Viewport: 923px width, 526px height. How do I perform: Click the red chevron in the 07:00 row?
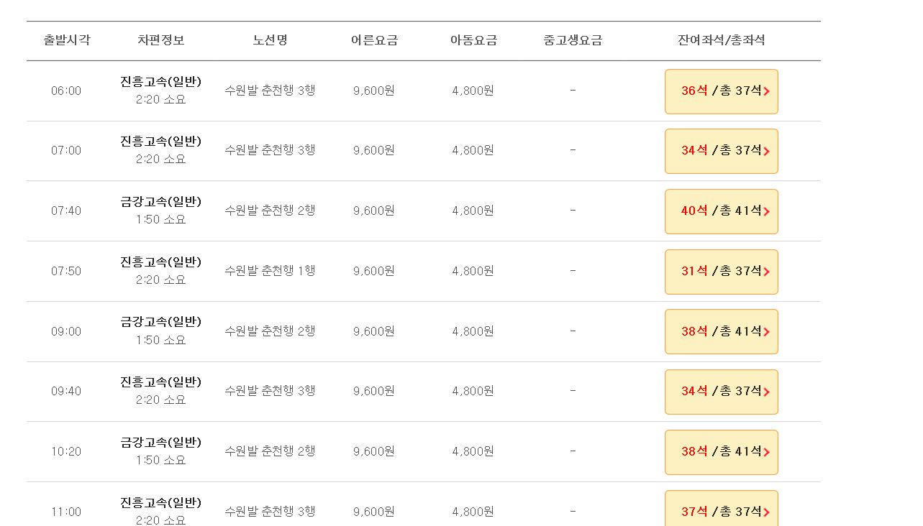tap(767, 152)
